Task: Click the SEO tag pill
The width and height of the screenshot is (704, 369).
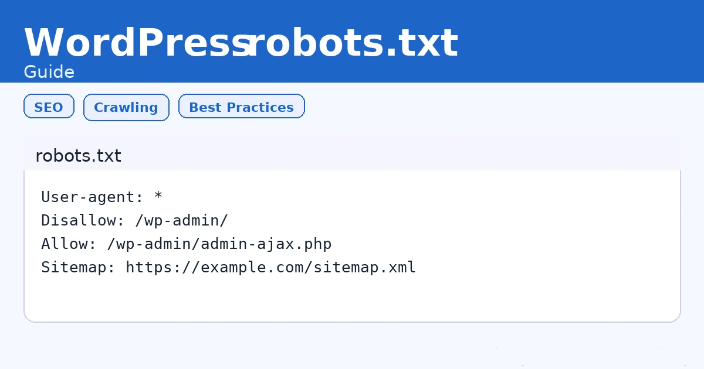Action: (x=49, y=107)
